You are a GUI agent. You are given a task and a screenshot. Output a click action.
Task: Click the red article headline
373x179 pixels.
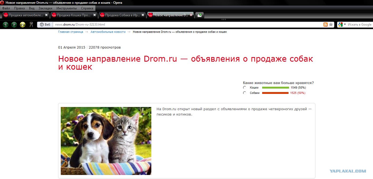(x=185, y=63)
